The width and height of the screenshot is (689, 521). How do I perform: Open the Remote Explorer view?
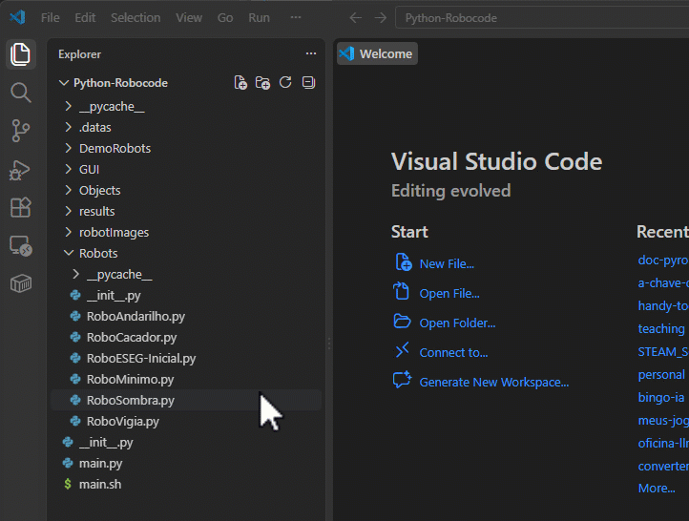(20, 245)
